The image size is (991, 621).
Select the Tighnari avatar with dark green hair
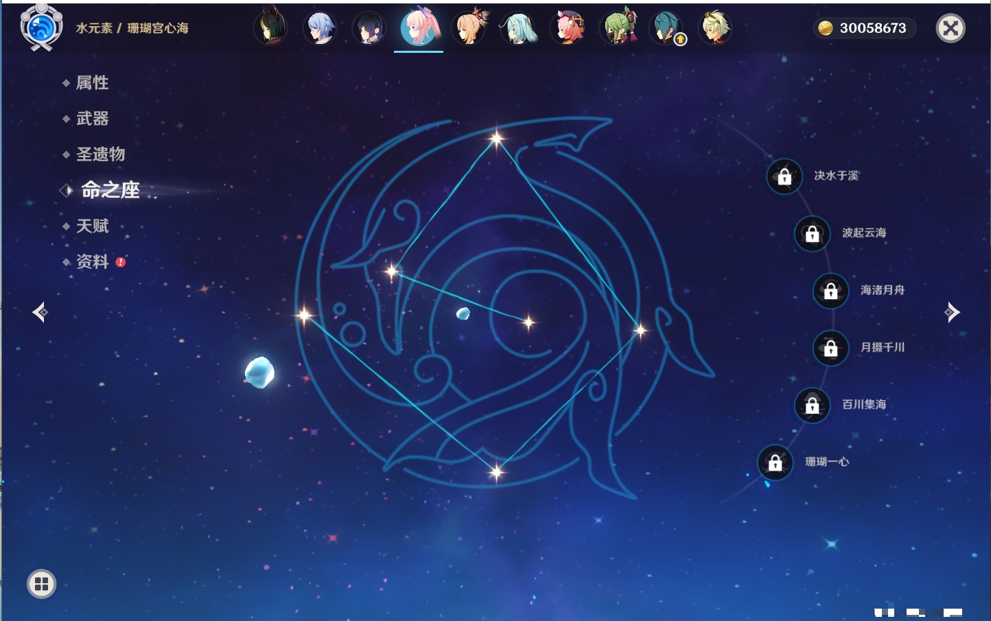pos(270,27)
